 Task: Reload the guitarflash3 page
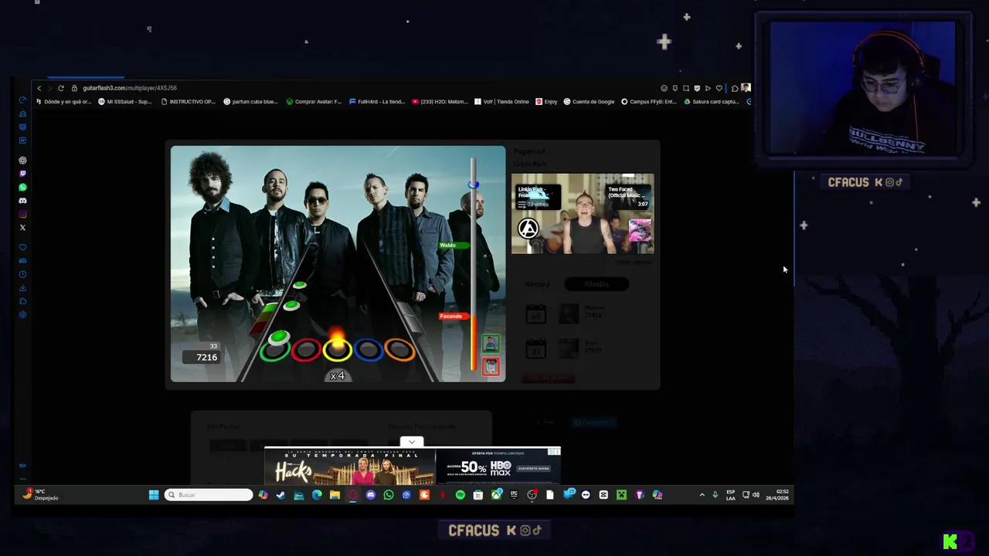click(60, 88)
